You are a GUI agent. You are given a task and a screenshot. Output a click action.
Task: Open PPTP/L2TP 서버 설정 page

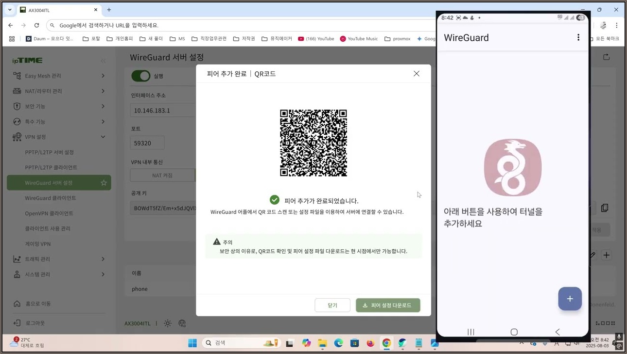50,152
